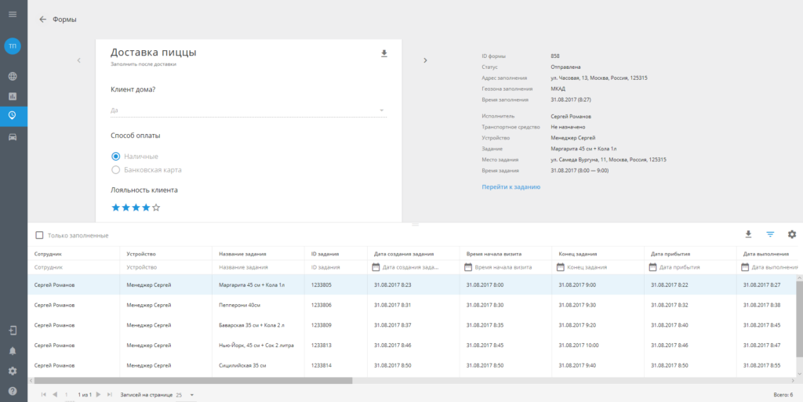Download the pizza delivery form
The image size is (803, 402).
[384, 53]
